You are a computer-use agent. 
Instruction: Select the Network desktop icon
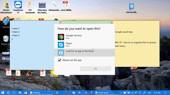coord(6,23)
